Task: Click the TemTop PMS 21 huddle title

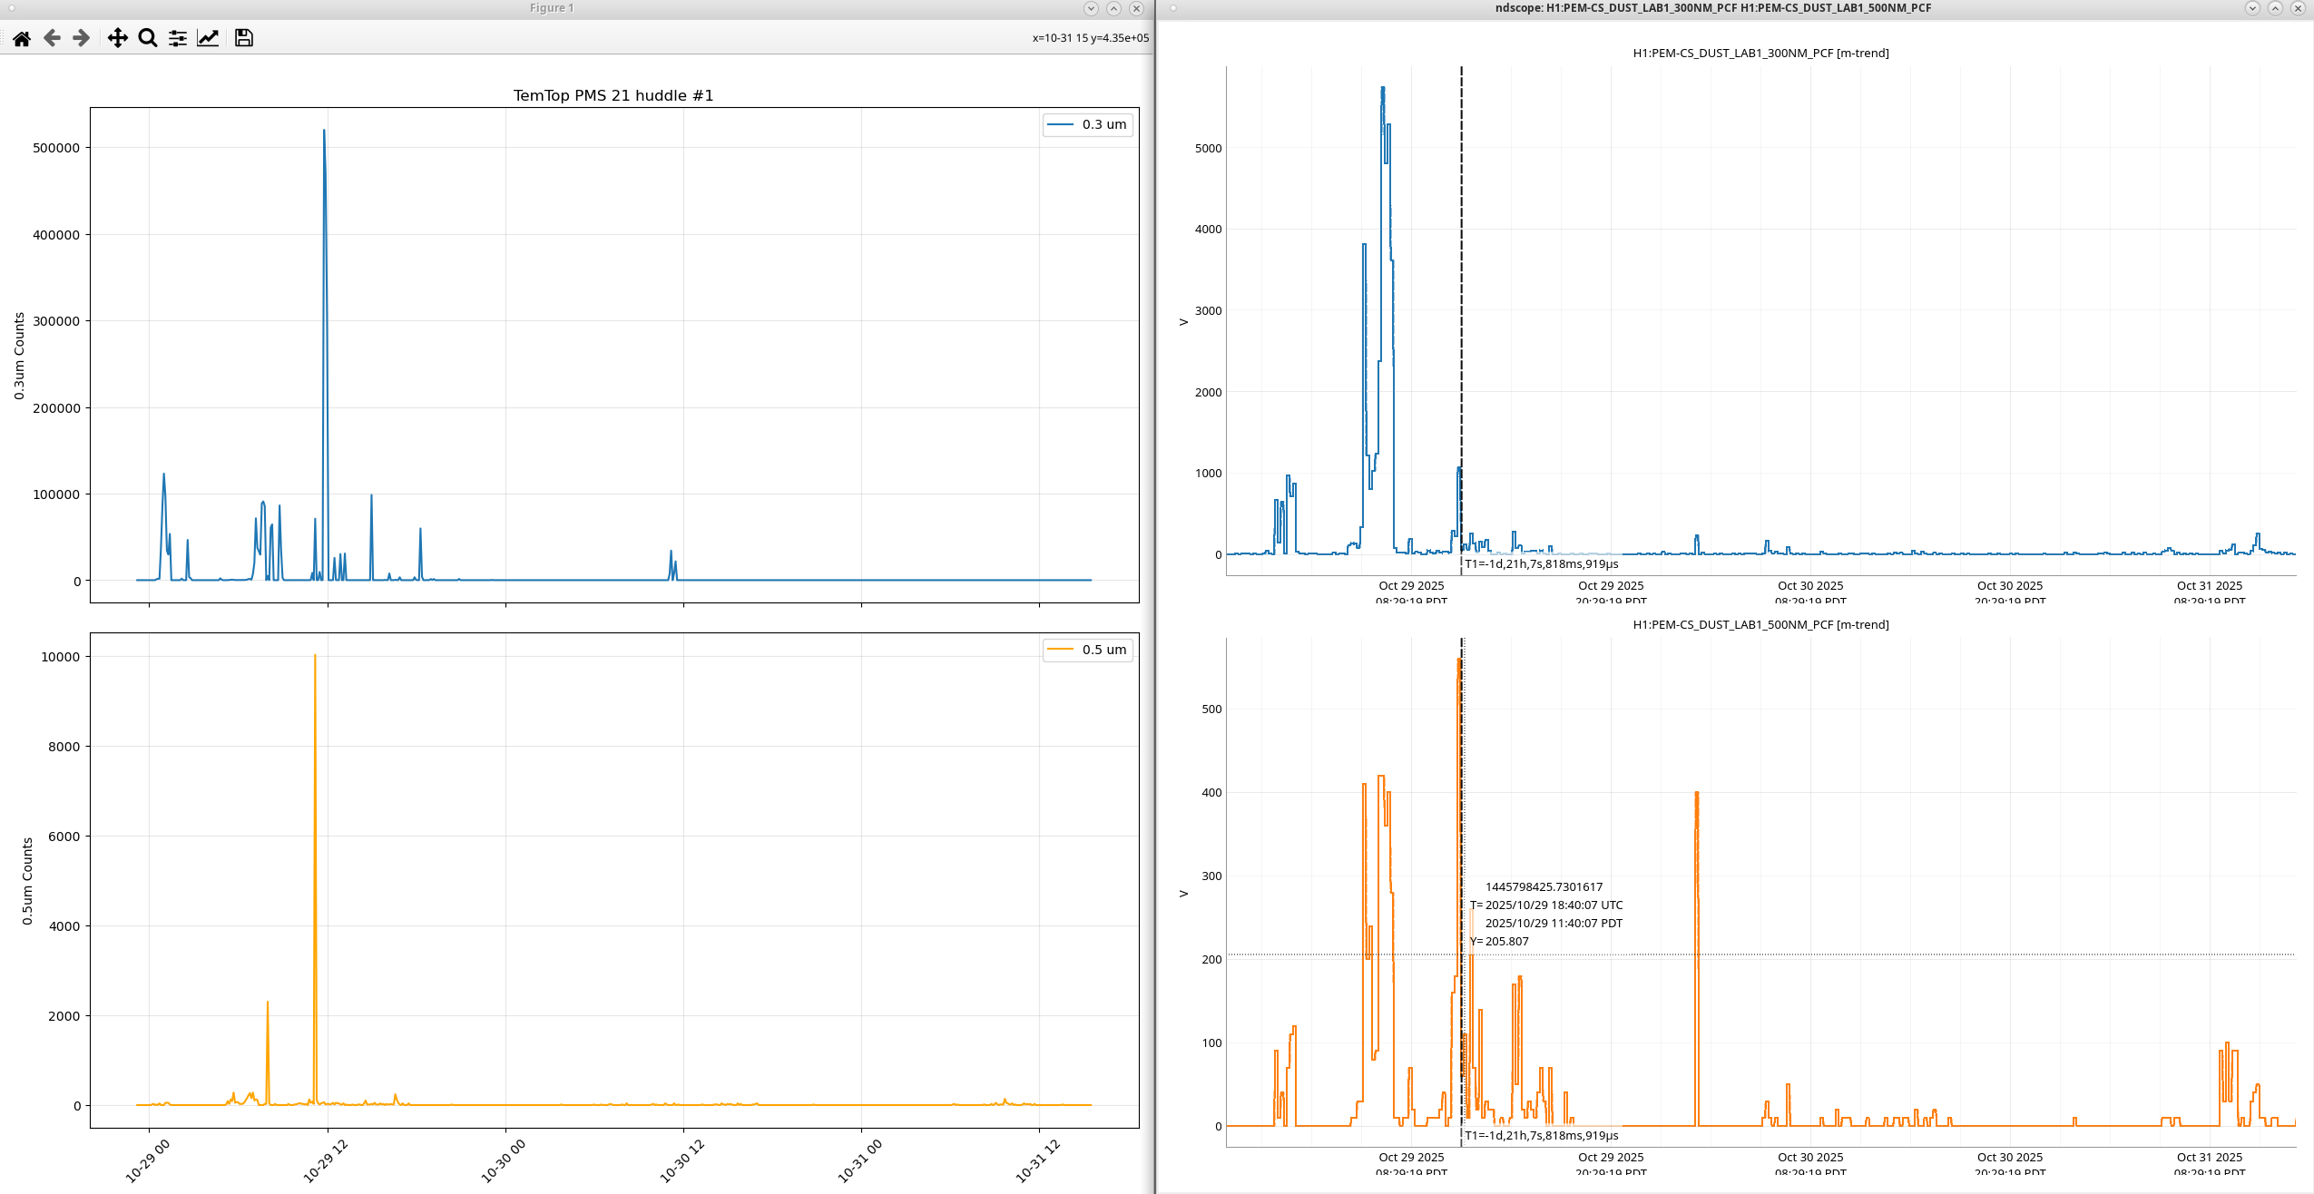Action: (613, 96)
